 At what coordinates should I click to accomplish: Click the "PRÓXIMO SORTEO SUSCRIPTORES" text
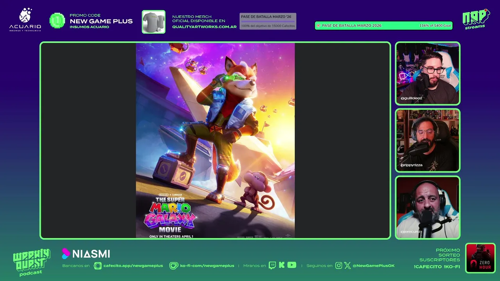440,255
